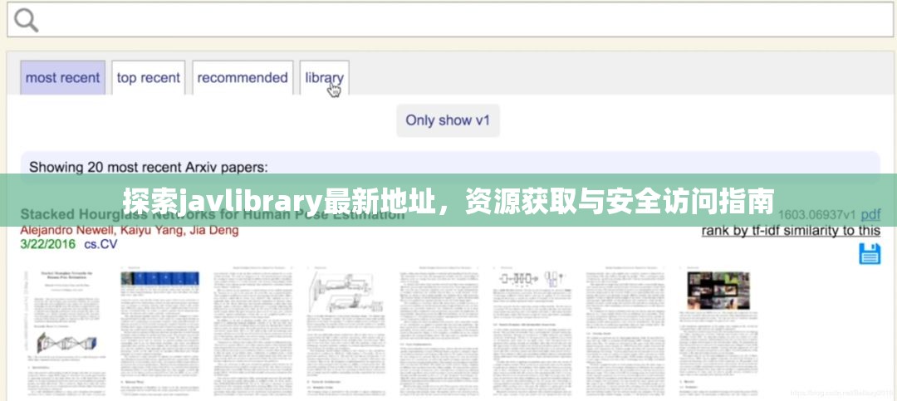
Task: Open the library tab
Action: [x=325, y=78]
